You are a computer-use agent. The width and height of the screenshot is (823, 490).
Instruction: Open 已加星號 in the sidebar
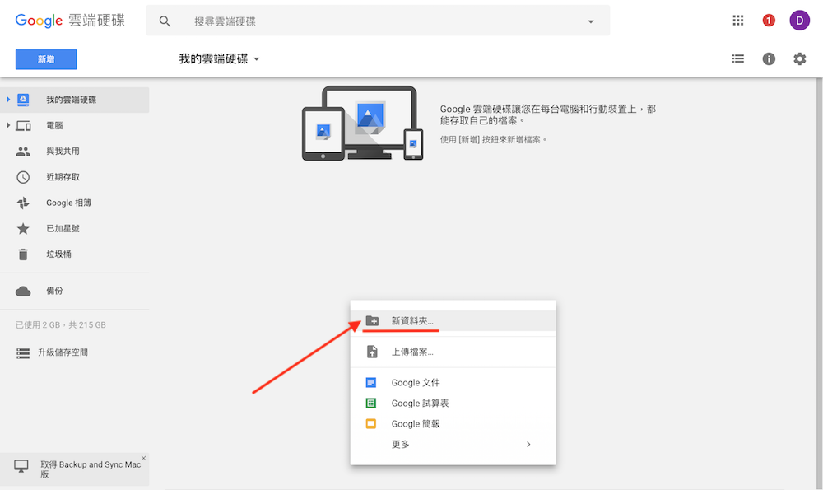(75, 228)
